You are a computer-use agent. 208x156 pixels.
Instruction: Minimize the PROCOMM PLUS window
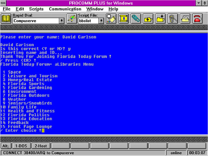pyautogui.click(x=199, y=3)
